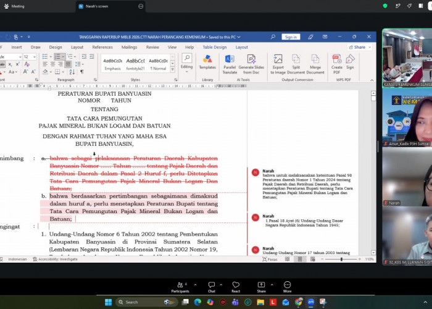Open the References ribbon tab
The width and height of the screenshot is (432, 309).
click(102, 47)
